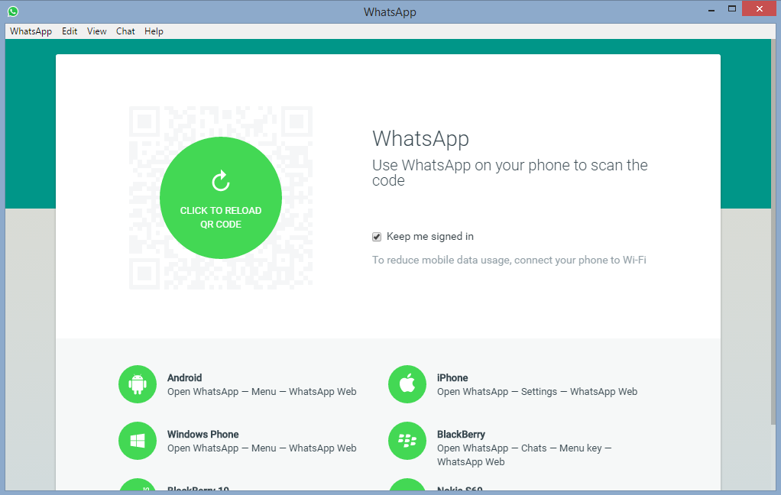Click the circular reload arrow icon
This screenshot has width=781, height=495.
221,181
